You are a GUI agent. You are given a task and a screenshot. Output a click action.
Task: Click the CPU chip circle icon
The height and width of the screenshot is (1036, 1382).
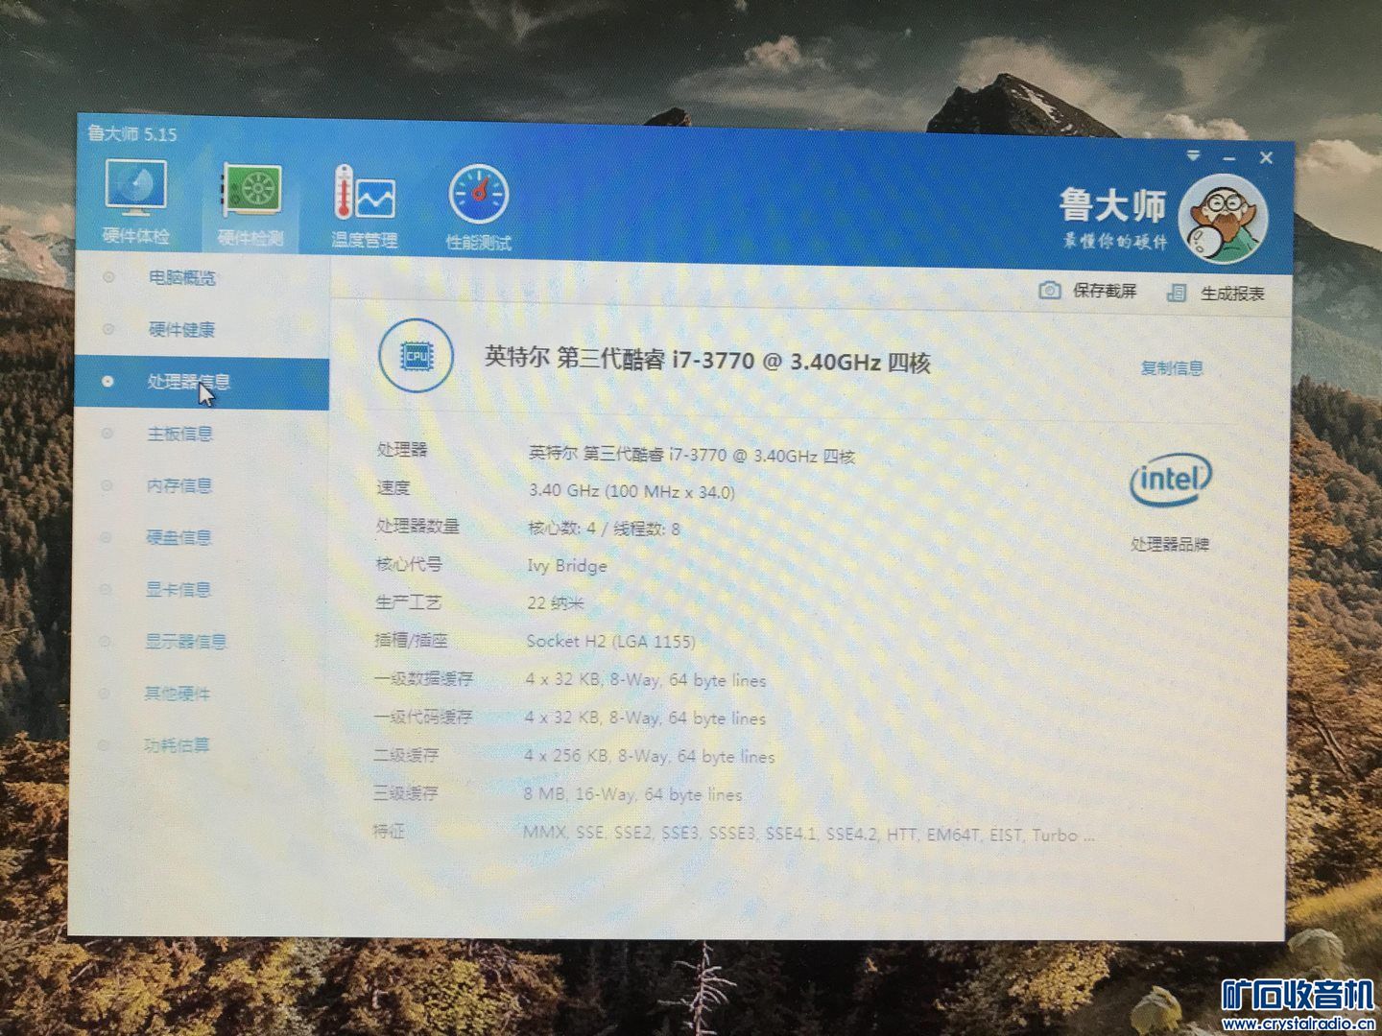click(x=416, y=355)
